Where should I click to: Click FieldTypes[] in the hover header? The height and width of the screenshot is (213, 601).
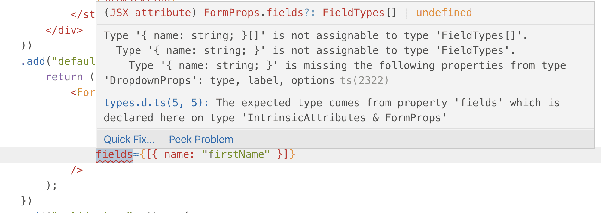tap(359, 13)
